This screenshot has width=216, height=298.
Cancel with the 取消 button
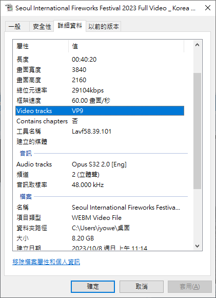(x=142, y=287)
